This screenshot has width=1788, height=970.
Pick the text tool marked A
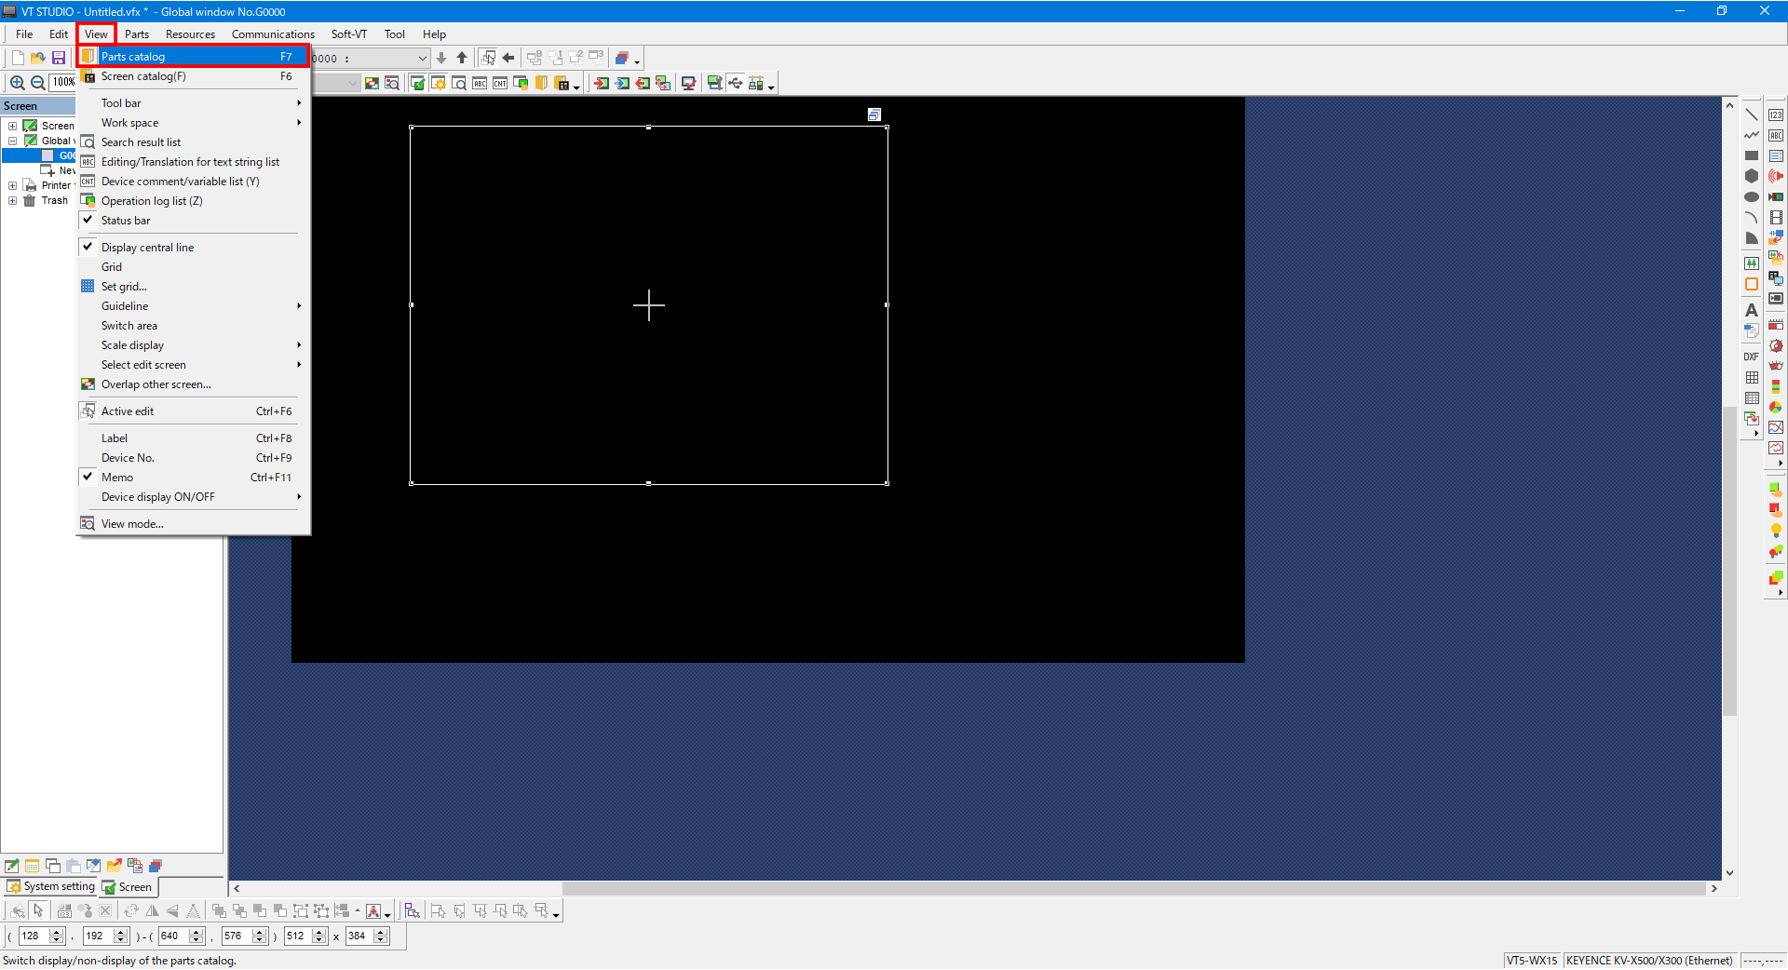pyautogui.click(x=1751, y=310)
